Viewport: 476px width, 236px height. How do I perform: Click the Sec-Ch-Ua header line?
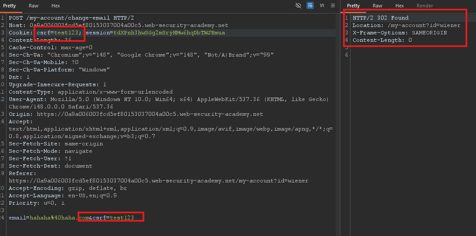(x=141, y=55)
